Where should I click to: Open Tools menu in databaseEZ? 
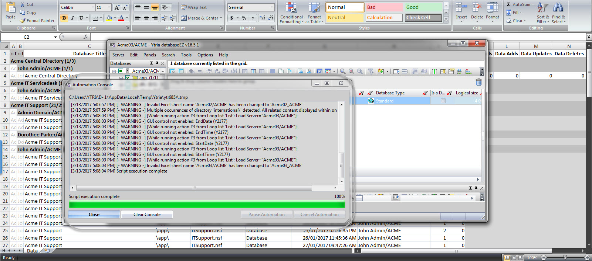186,55
